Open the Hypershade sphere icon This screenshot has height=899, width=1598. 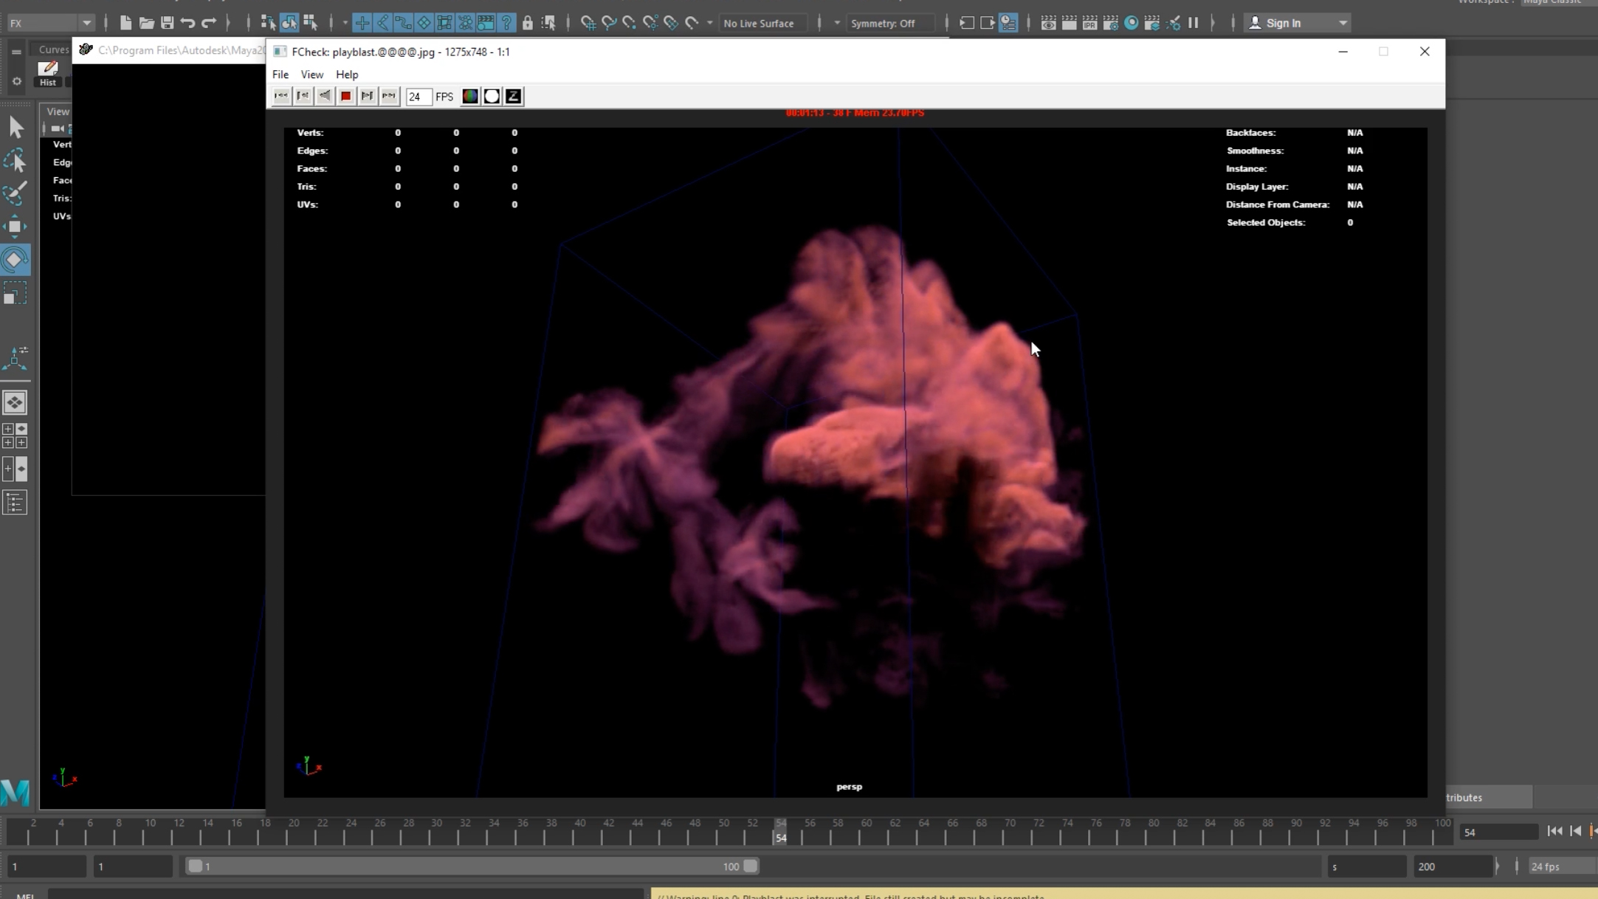pos(1131,23)
